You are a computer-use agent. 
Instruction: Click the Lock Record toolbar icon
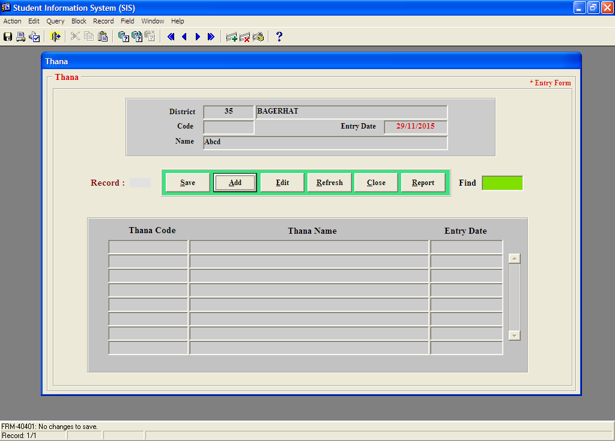(x=258, y=37)
